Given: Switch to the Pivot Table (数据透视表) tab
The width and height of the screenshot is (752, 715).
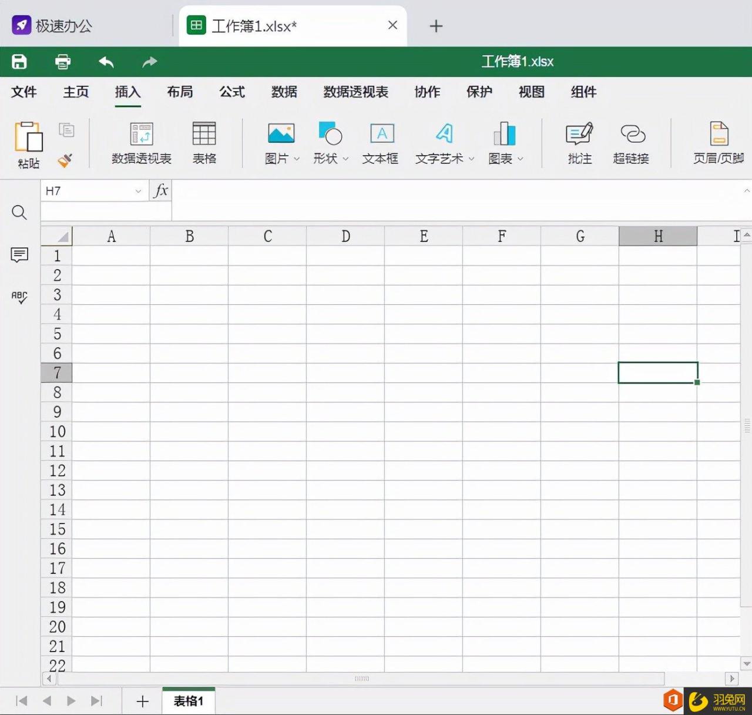Looking at the screenshot, I should 356,92.
